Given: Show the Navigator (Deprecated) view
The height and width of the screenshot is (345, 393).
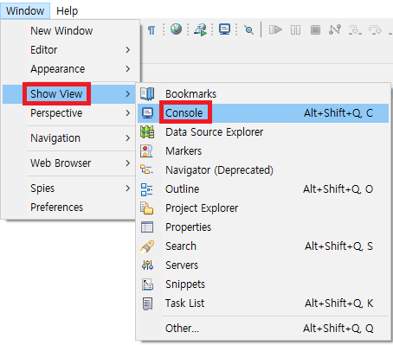Looking at the screenshot, I should click(x=263, y=170).
